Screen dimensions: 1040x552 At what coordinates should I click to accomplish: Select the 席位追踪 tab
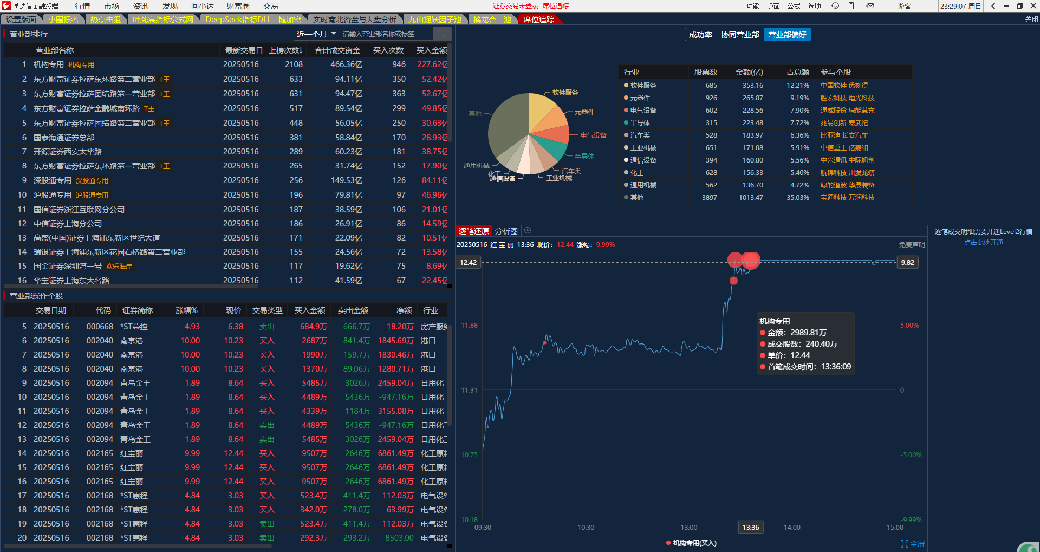click(539, 20)
